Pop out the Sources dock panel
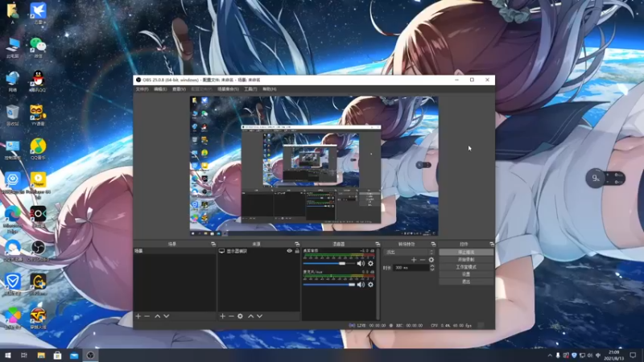The height and width of the screenshot is (362, 644). pyautogui.click(x=297, y=245)
